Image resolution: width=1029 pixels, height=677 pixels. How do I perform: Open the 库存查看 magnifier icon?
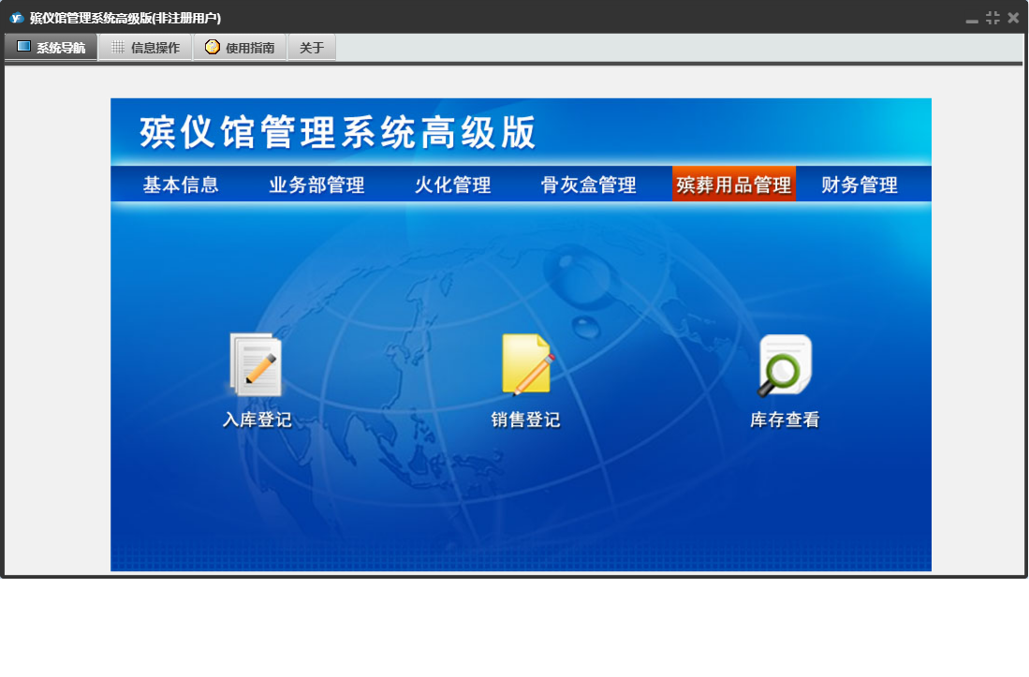point(785,365)
